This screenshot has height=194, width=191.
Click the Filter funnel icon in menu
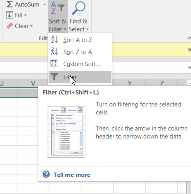54,77
